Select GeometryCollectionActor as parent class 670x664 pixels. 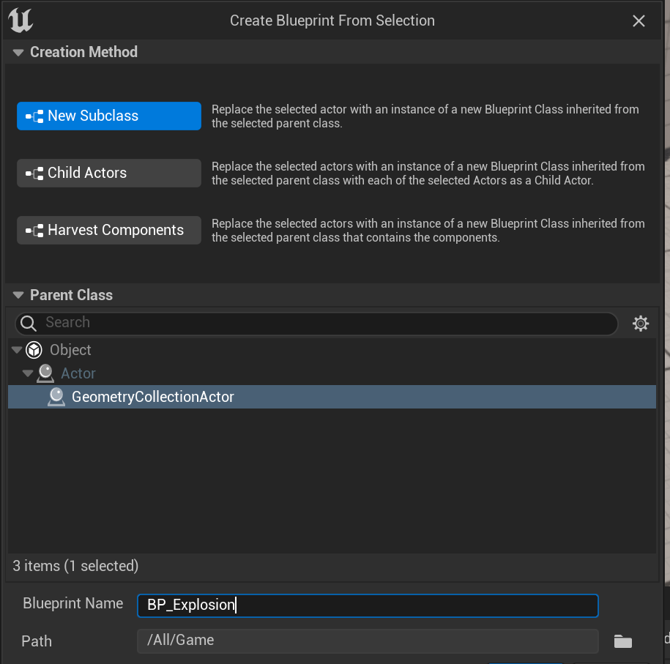pyautogui.click(x=153, y=397)
